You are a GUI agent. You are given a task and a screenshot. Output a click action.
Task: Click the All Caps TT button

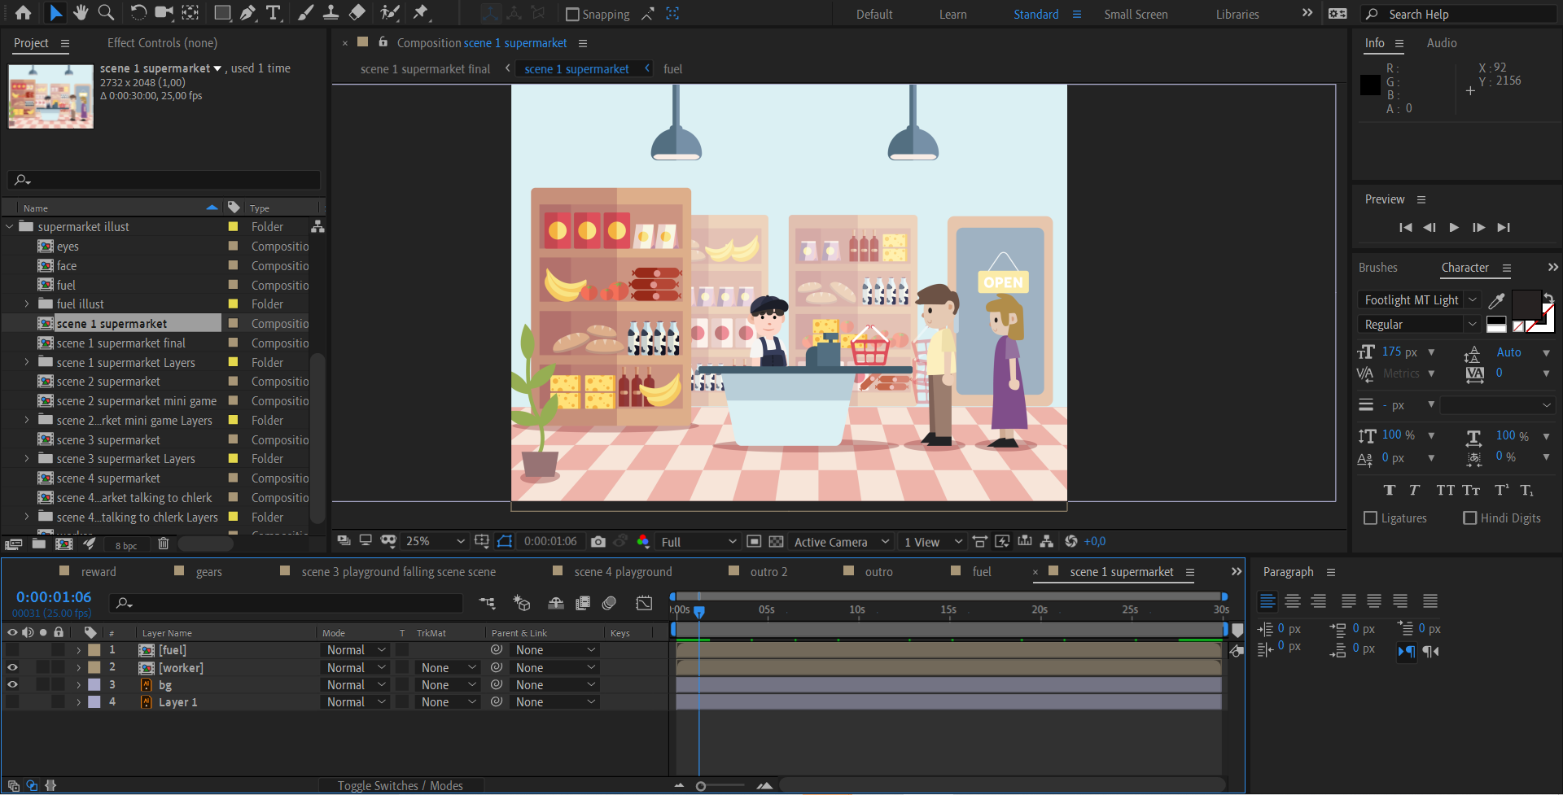(x=1445, y=490)
